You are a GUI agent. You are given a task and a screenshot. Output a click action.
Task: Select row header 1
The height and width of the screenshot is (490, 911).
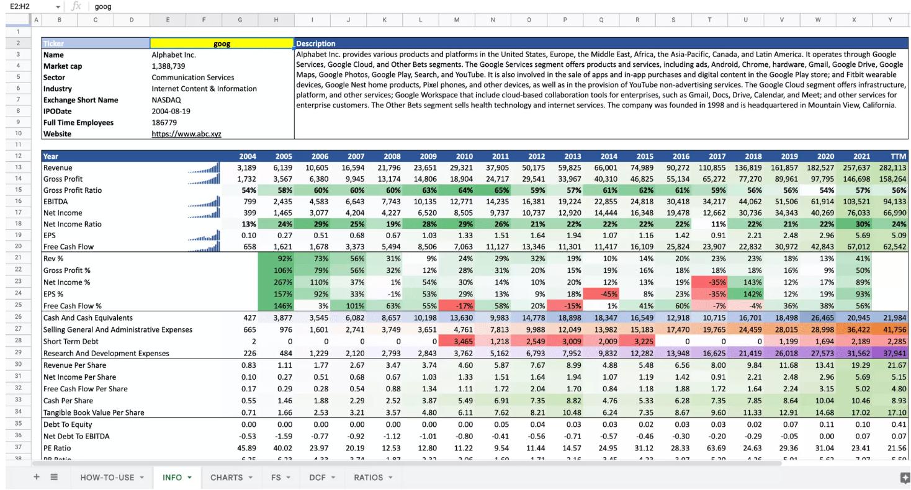[19, 32]
